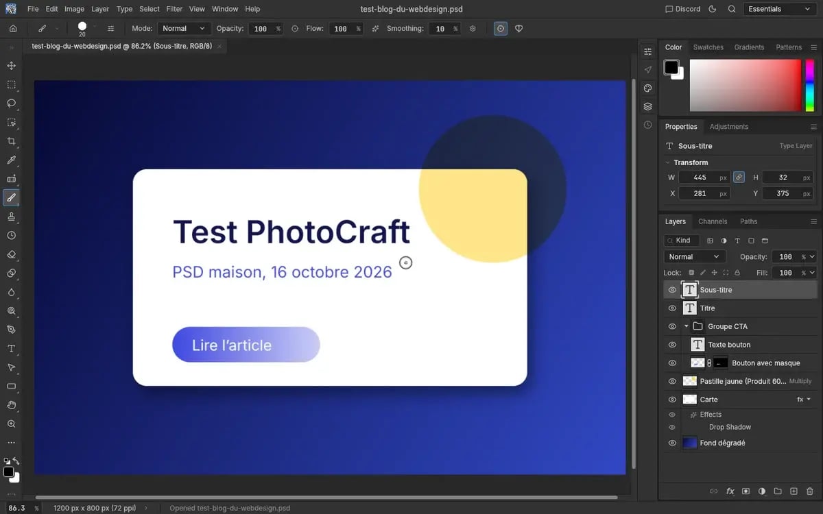Select the Zoom tool in the toolbar

pyautogui.click(x=11, y=424)
